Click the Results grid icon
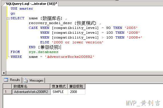 (x=6, y=80)
